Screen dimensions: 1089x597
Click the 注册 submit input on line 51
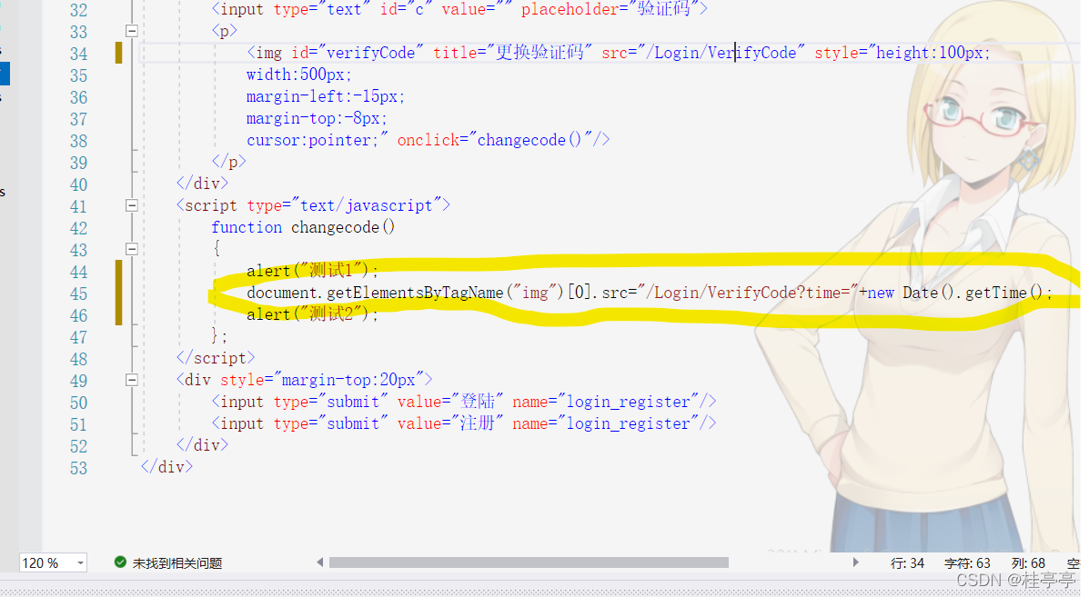463,423
